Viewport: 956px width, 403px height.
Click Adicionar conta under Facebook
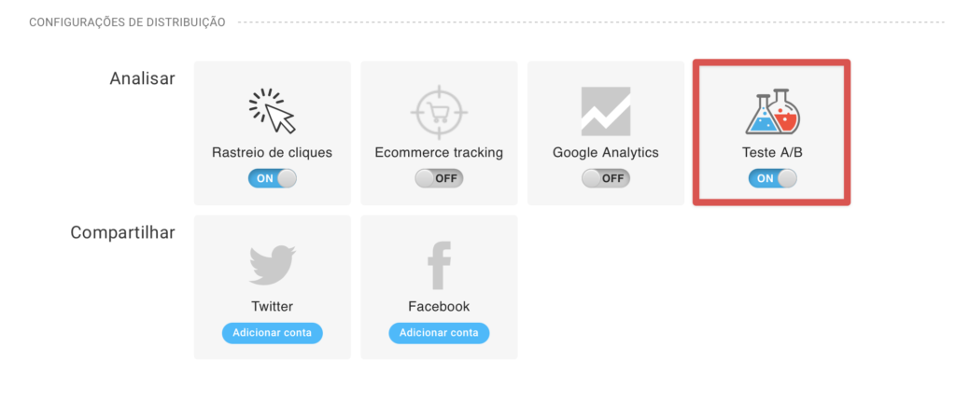click(439, 333)
